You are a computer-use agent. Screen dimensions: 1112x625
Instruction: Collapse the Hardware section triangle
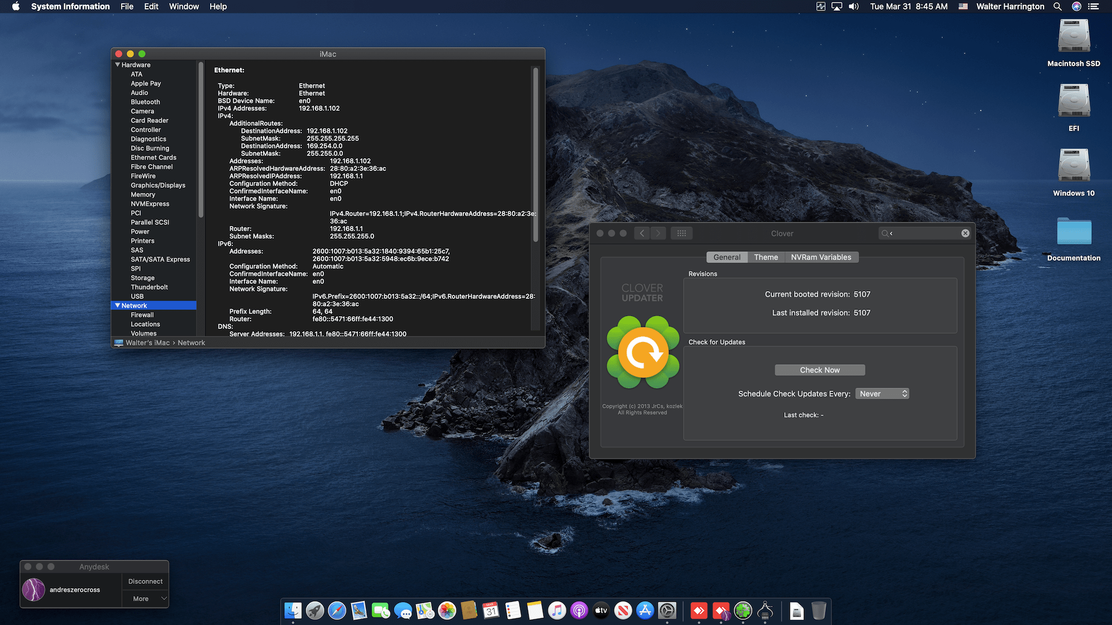click(118, 65)
